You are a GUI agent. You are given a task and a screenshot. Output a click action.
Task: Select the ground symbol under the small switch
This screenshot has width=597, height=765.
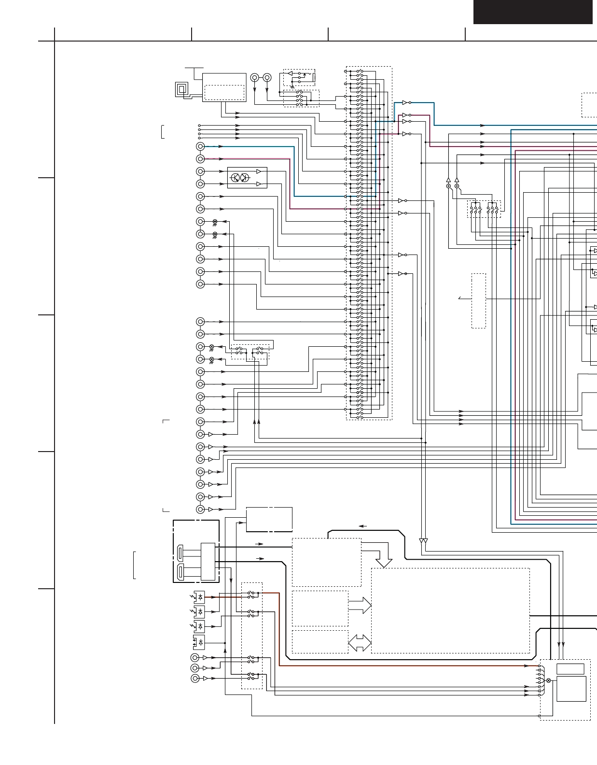point(292,86)
